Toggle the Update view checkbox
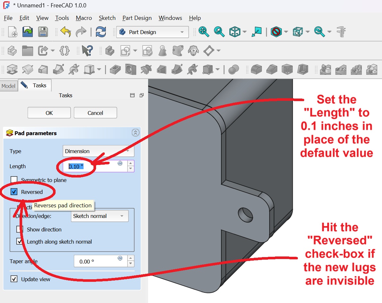 (14, 279)
